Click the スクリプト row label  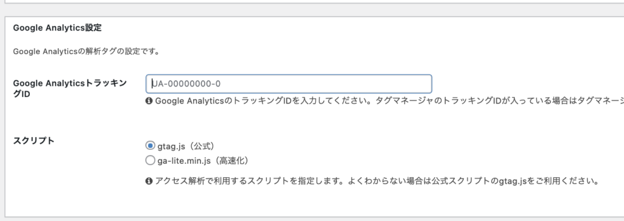pyautogui.click(x=34, y=141)
